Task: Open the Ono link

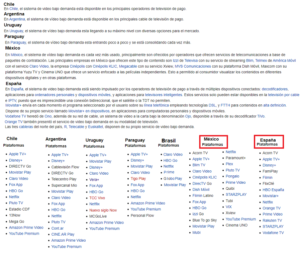Action: [x=48, y=116]
